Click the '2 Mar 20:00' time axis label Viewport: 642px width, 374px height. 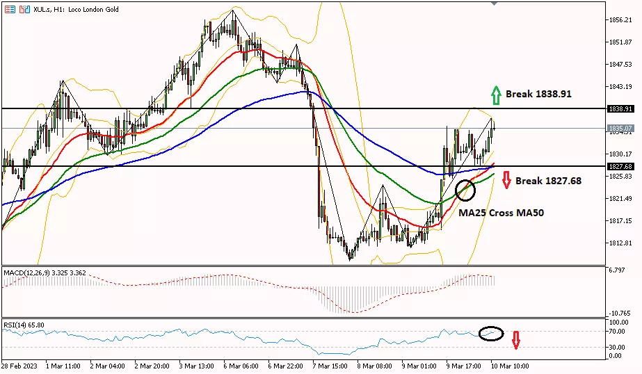(152, 366)
